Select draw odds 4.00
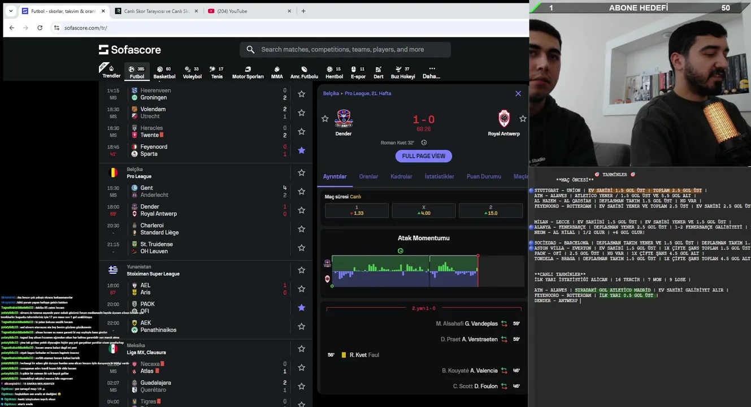Viewport: 751px width, 407px height. (x=423, y=210)
